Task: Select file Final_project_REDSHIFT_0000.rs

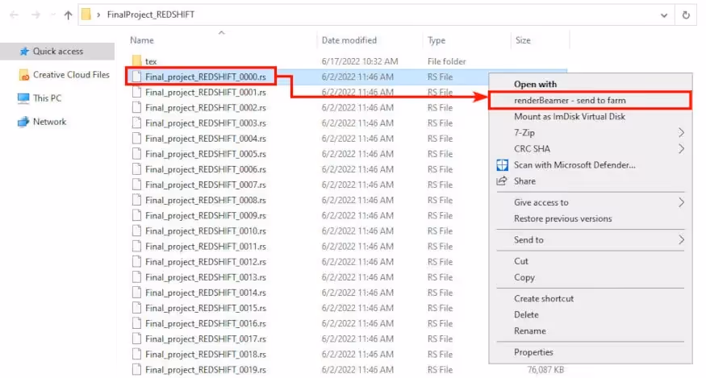Action: tap(205, 77)
